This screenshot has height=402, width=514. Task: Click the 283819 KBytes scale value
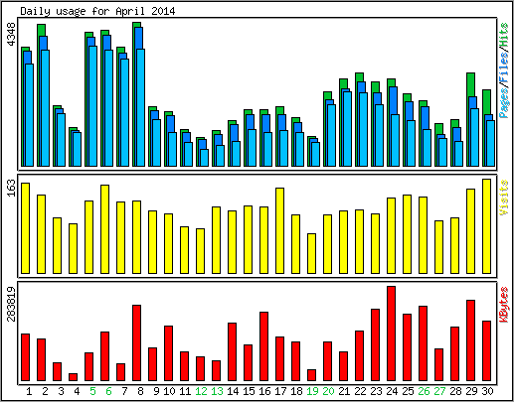12,304
